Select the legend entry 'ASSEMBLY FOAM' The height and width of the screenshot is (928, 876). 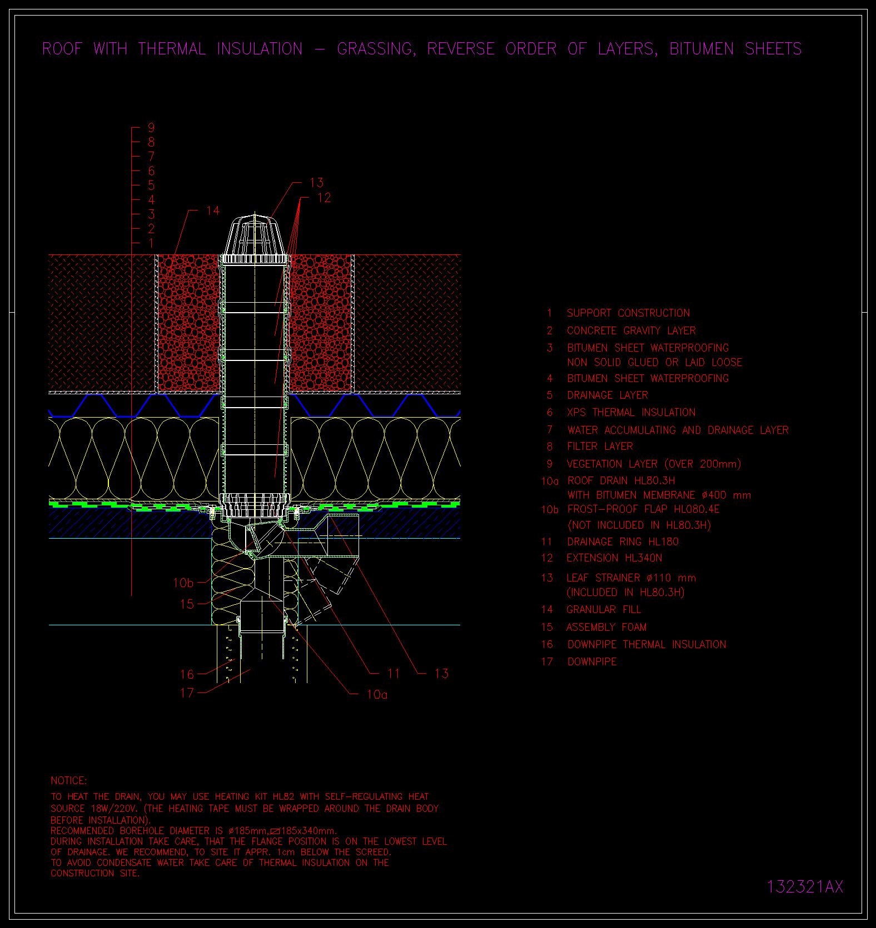tap(606, 628)
